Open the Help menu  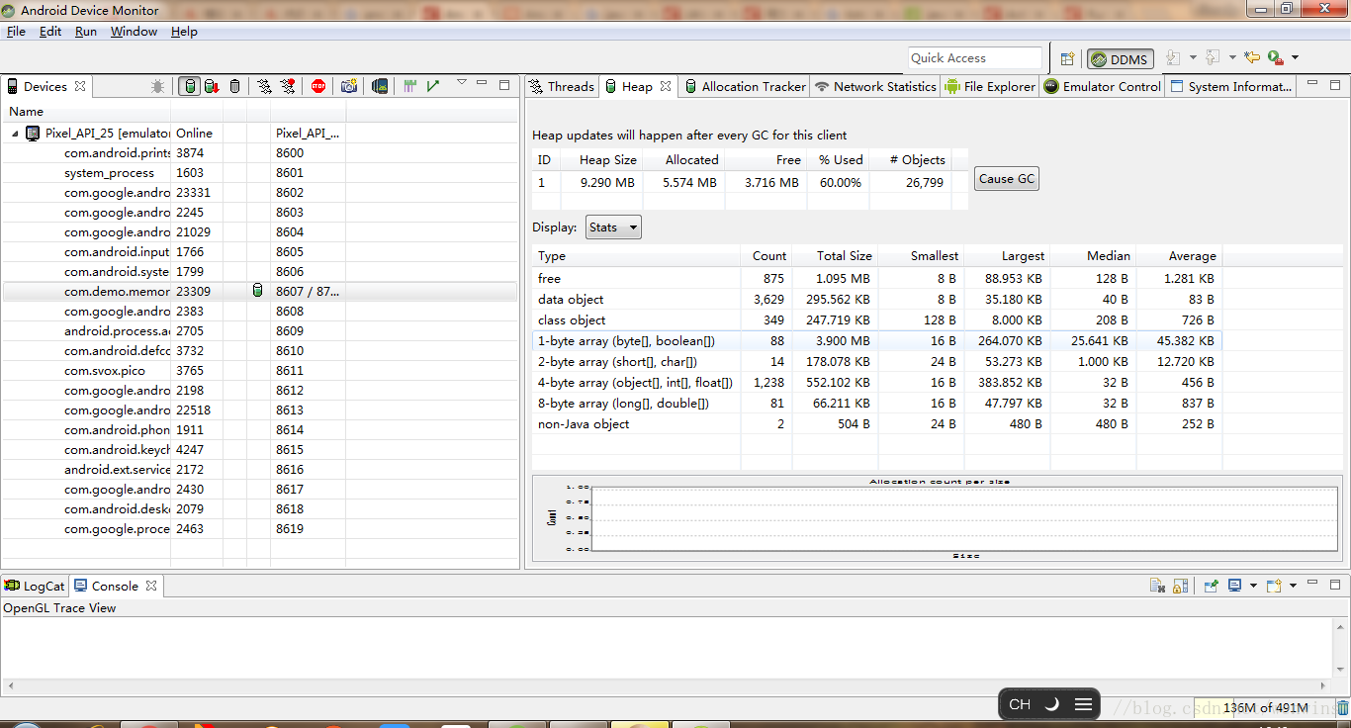point(184,32)
